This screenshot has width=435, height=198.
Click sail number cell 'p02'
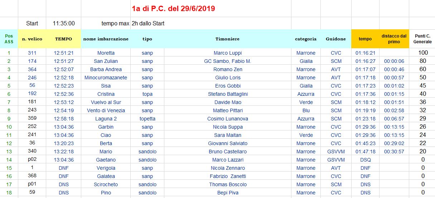(x=32, y=160)
